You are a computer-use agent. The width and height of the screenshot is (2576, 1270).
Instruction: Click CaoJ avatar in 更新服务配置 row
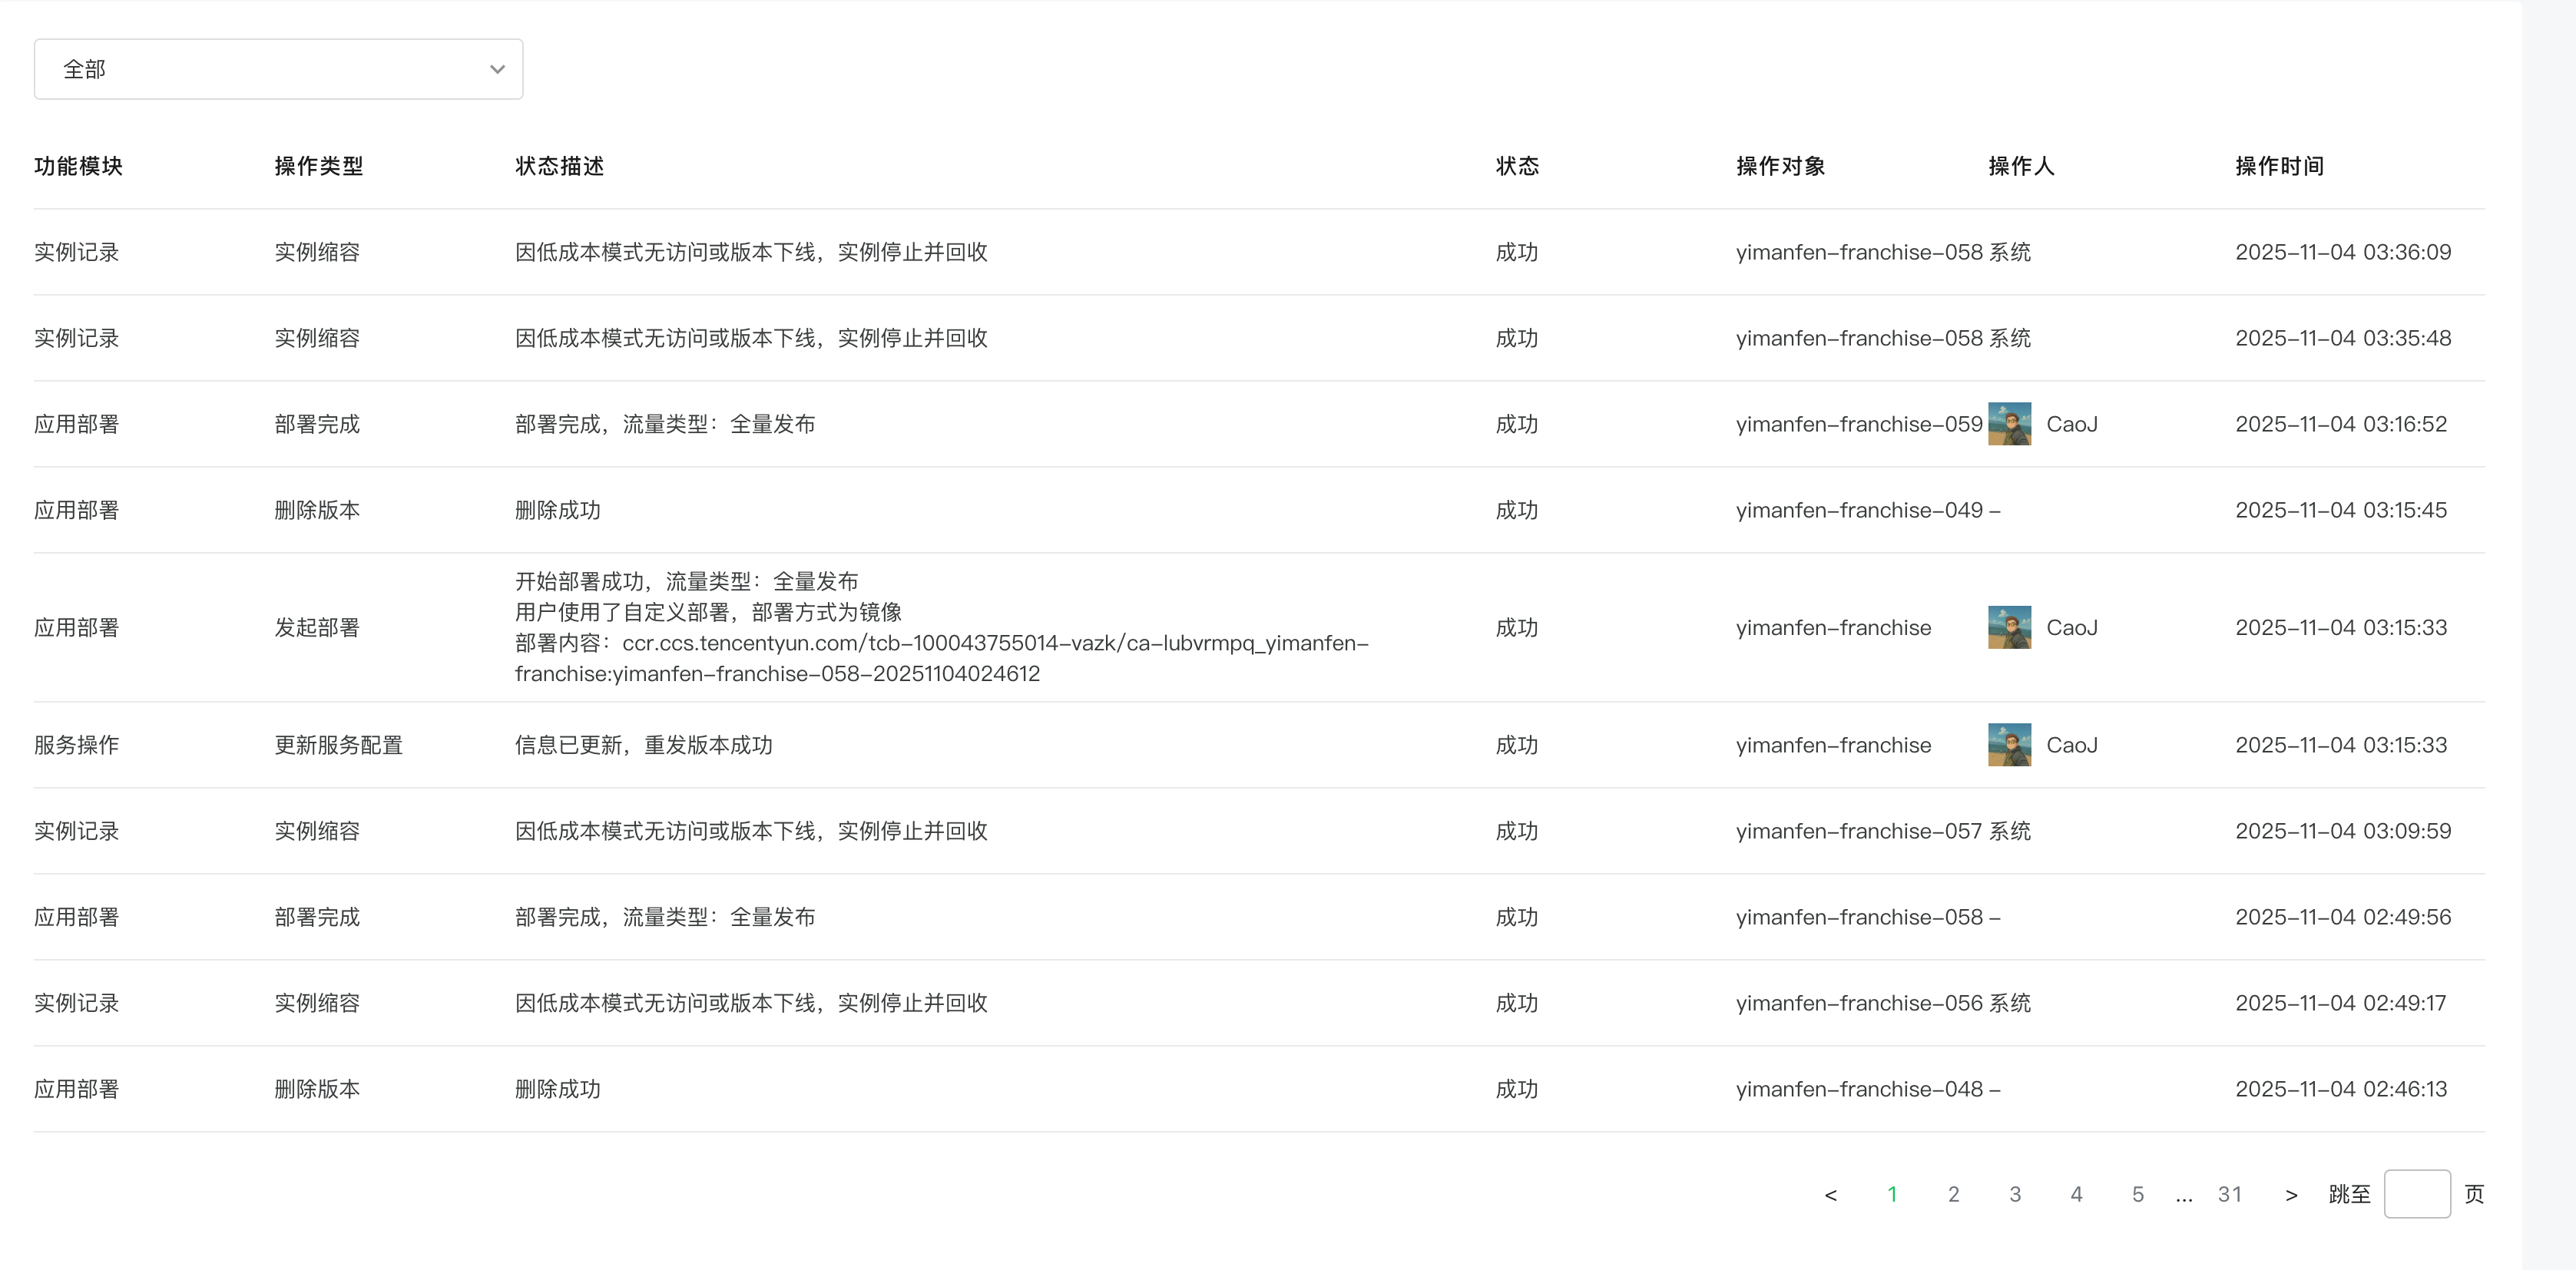tap(2009, 745)
